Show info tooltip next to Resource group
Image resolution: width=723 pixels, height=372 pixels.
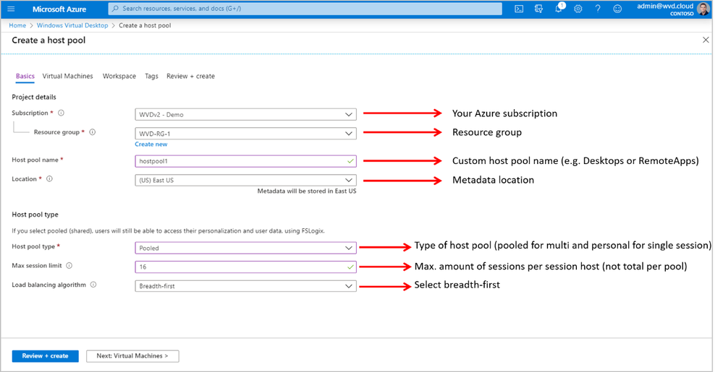coord(92,132)
